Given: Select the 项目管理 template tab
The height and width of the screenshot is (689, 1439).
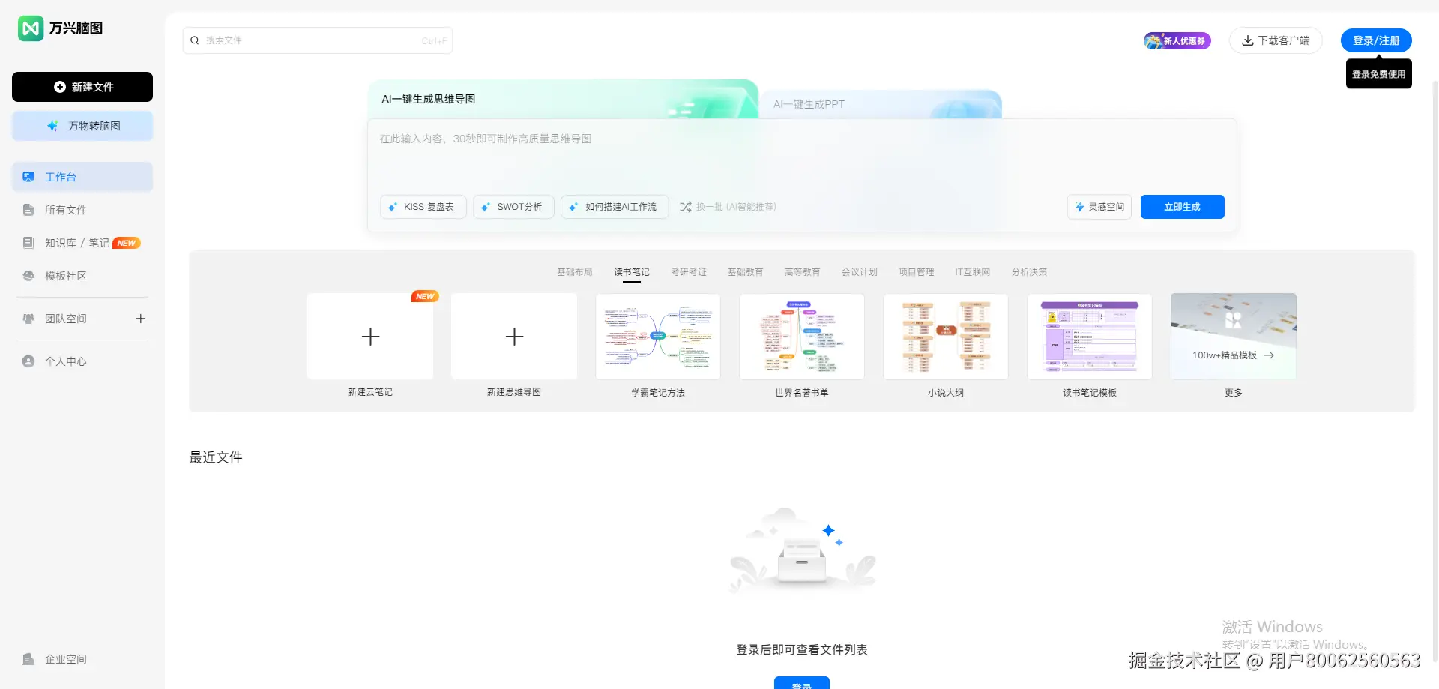Looking at the screenshot, I should pyautogui.click(x=917, y=272).
